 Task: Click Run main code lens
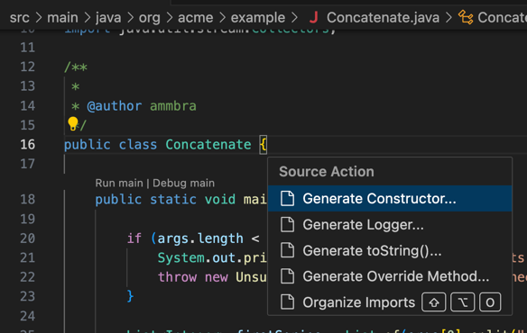119,183
